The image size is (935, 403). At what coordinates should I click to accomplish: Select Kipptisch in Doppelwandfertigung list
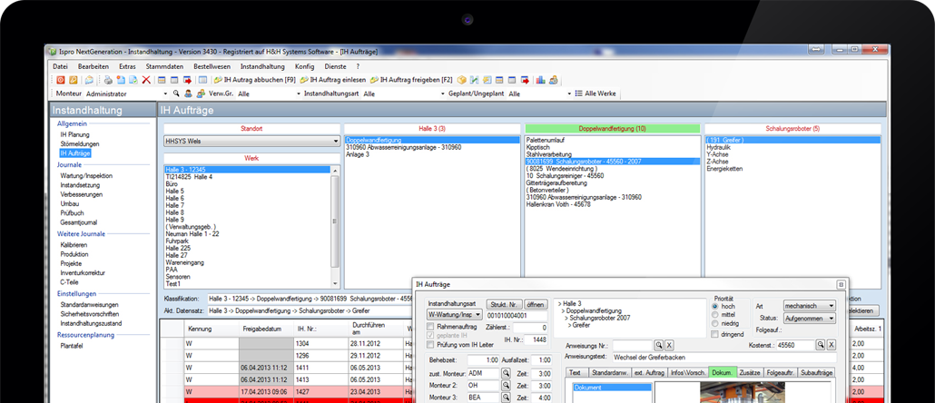coord(537,146)
